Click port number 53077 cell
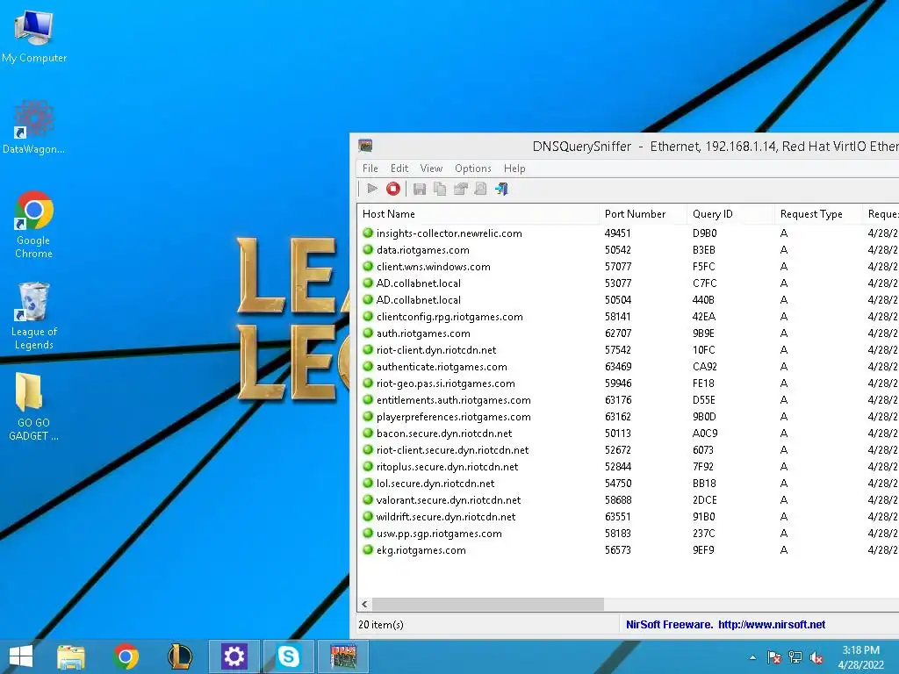The image size is (899, 674). point(617,283)
